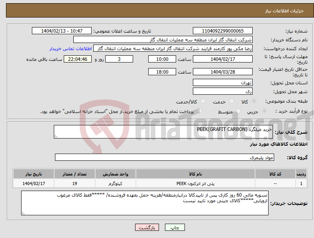Click the تاریخ نیاز column header

click(33, 174)
